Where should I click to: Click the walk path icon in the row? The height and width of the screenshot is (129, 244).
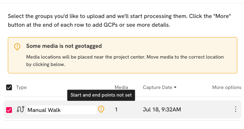[x=20, y=109]
